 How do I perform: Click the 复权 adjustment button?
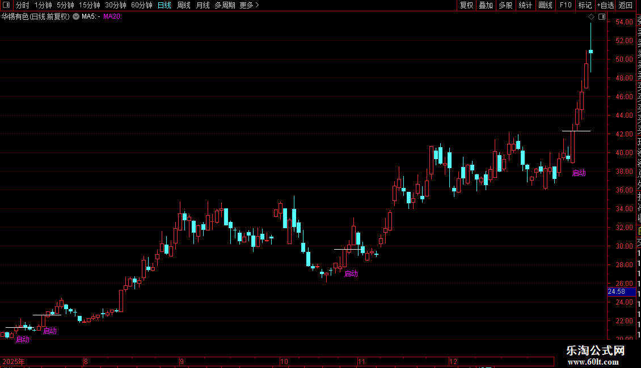(x=466, y=5)
